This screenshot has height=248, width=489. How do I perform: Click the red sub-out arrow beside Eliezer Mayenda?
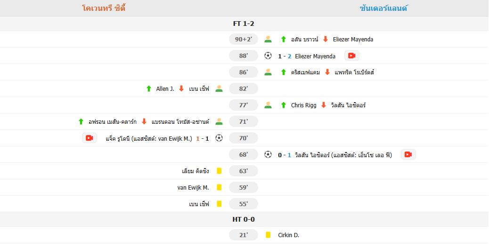pos(325,39)
